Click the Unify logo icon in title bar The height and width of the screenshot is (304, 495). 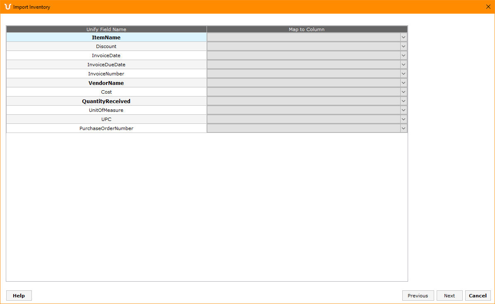[7, 7]
